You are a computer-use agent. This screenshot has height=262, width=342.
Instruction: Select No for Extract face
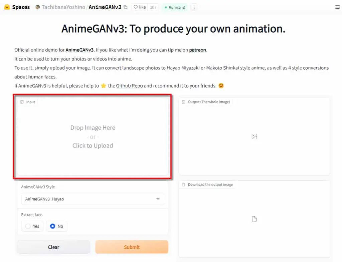(56, 226)
